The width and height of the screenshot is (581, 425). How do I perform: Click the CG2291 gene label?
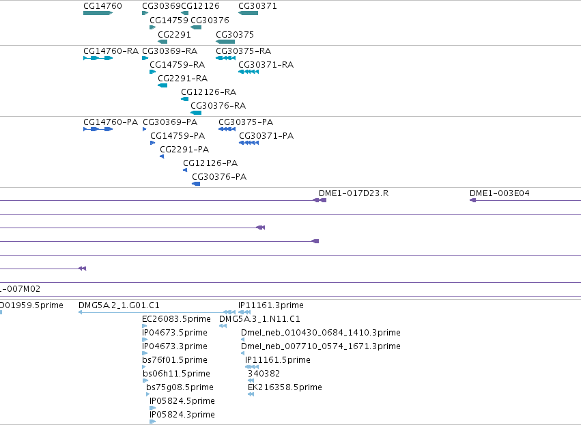pos(175,34)
